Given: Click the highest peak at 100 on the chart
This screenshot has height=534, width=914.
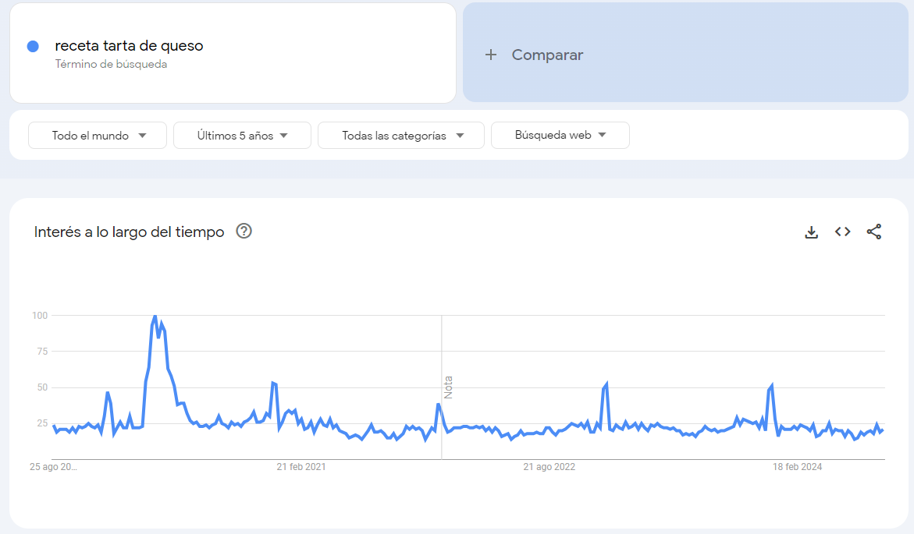Looking at the screenshot, I should click(155, 317).
